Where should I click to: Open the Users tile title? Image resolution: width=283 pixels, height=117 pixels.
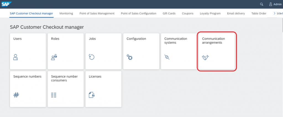pyautogui.click(x=17, y=39)
